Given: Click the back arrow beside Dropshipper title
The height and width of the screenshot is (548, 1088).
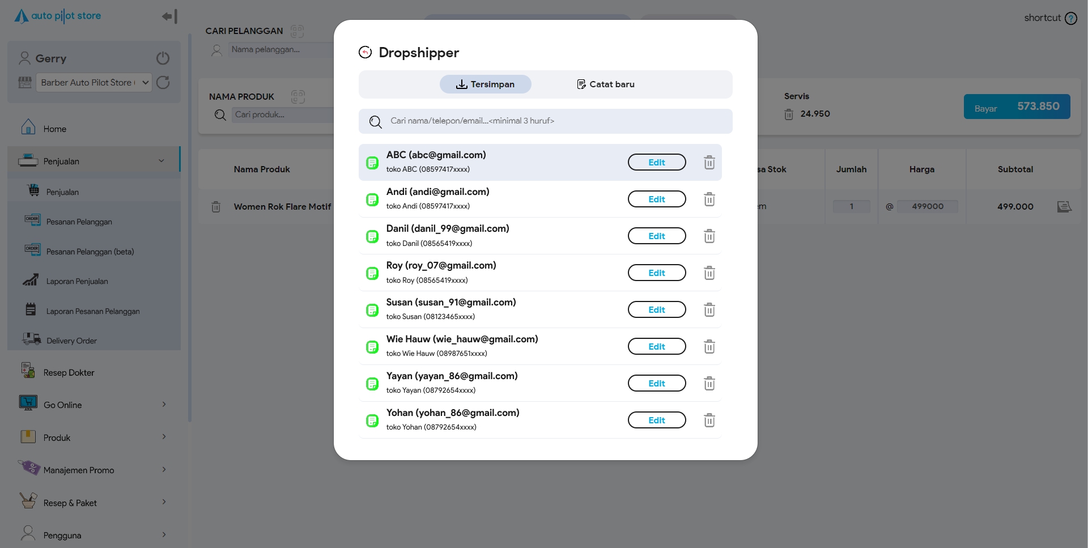Looking at the screenshot, I should [365, 53].
